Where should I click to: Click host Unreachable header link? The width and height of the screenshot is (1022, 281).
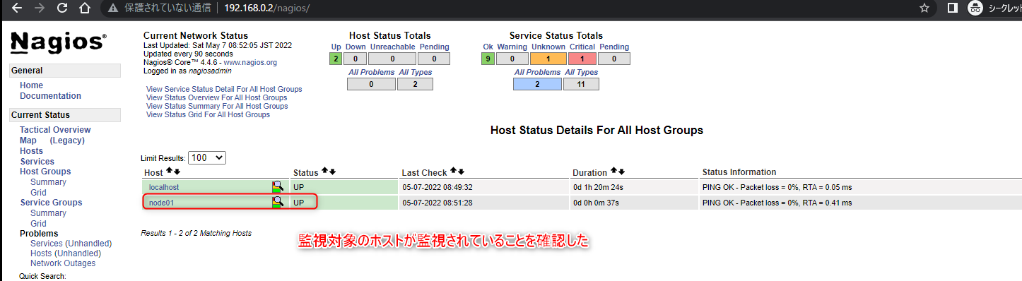click(x=392, y=47)
